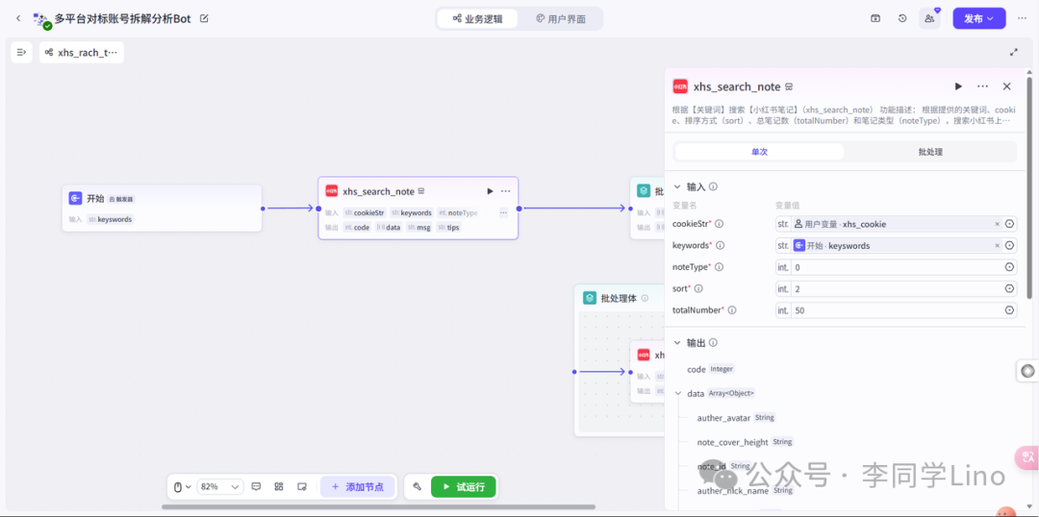
Task: Click the info icon beside totalNumber
Action: coord(731,309)
